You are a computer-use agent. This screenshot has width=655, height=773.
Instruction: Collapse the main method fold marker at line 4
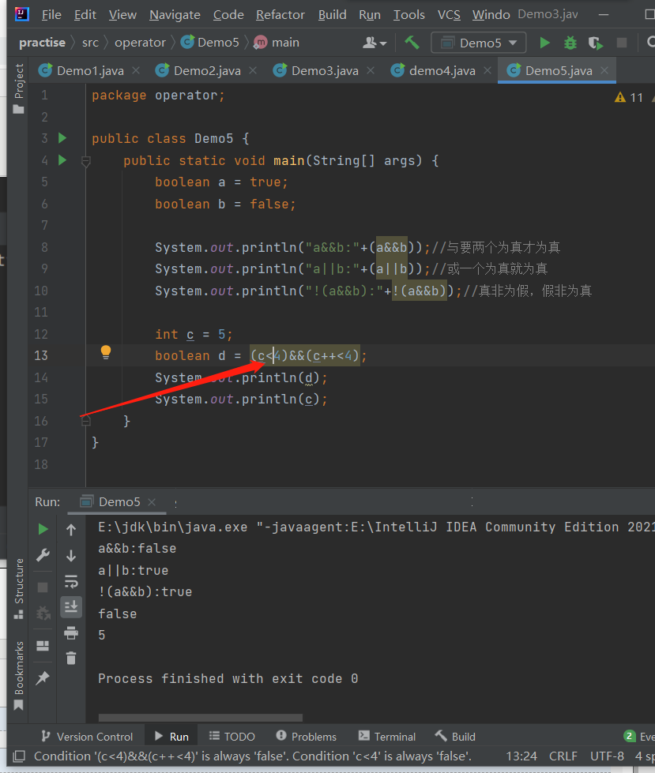pos(86,161)
